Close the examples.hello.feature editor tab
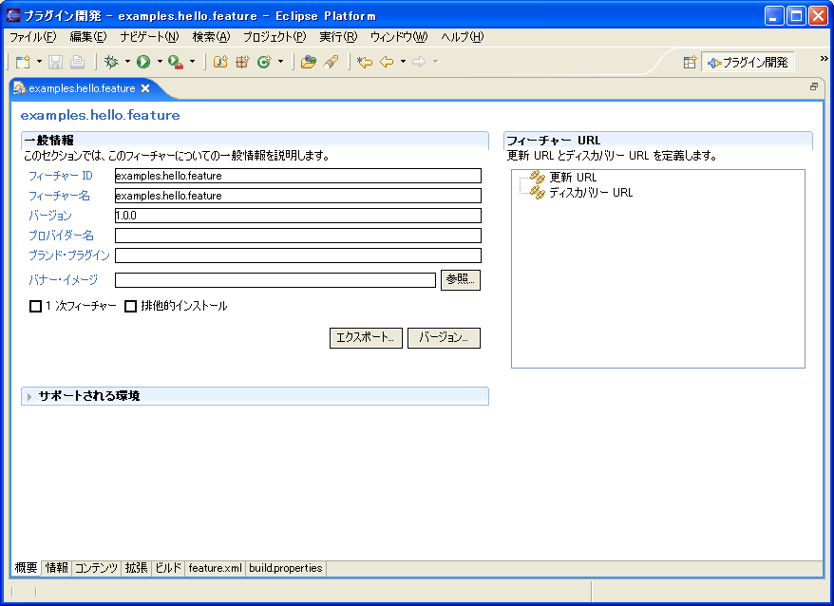The height and width of the screenshot is (606, 834). coord(145,88)
